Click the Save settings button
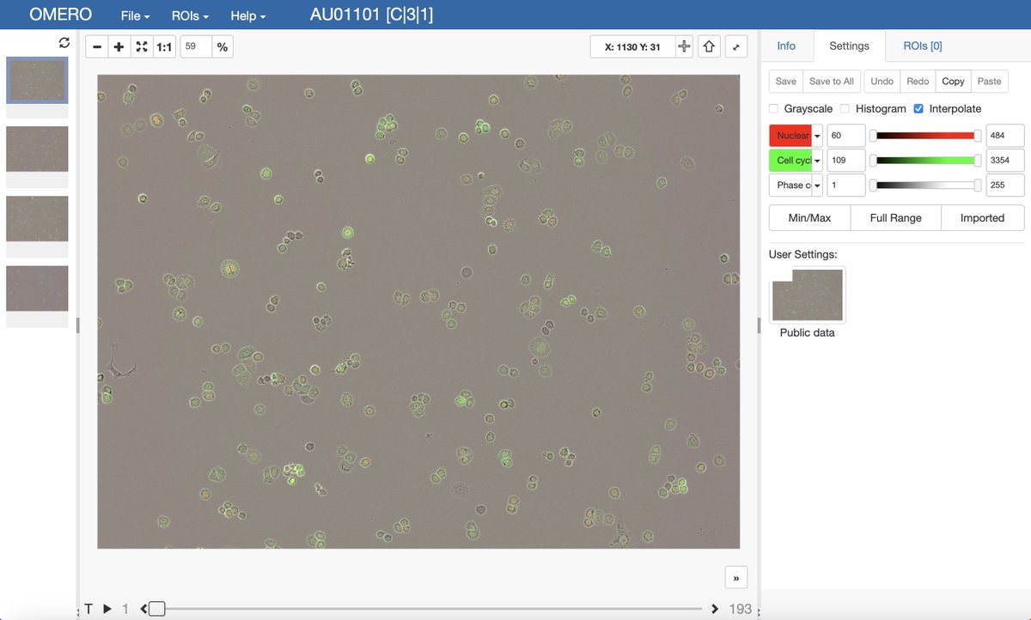1031x620 pixels. (786, 82)
